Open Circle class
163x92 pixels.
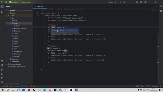pyautogui.click(x=16, y=33)
